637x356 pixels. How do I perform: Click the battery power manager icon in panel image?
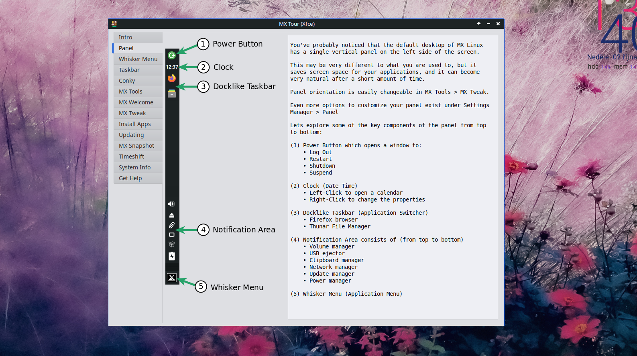pos(172,256)
